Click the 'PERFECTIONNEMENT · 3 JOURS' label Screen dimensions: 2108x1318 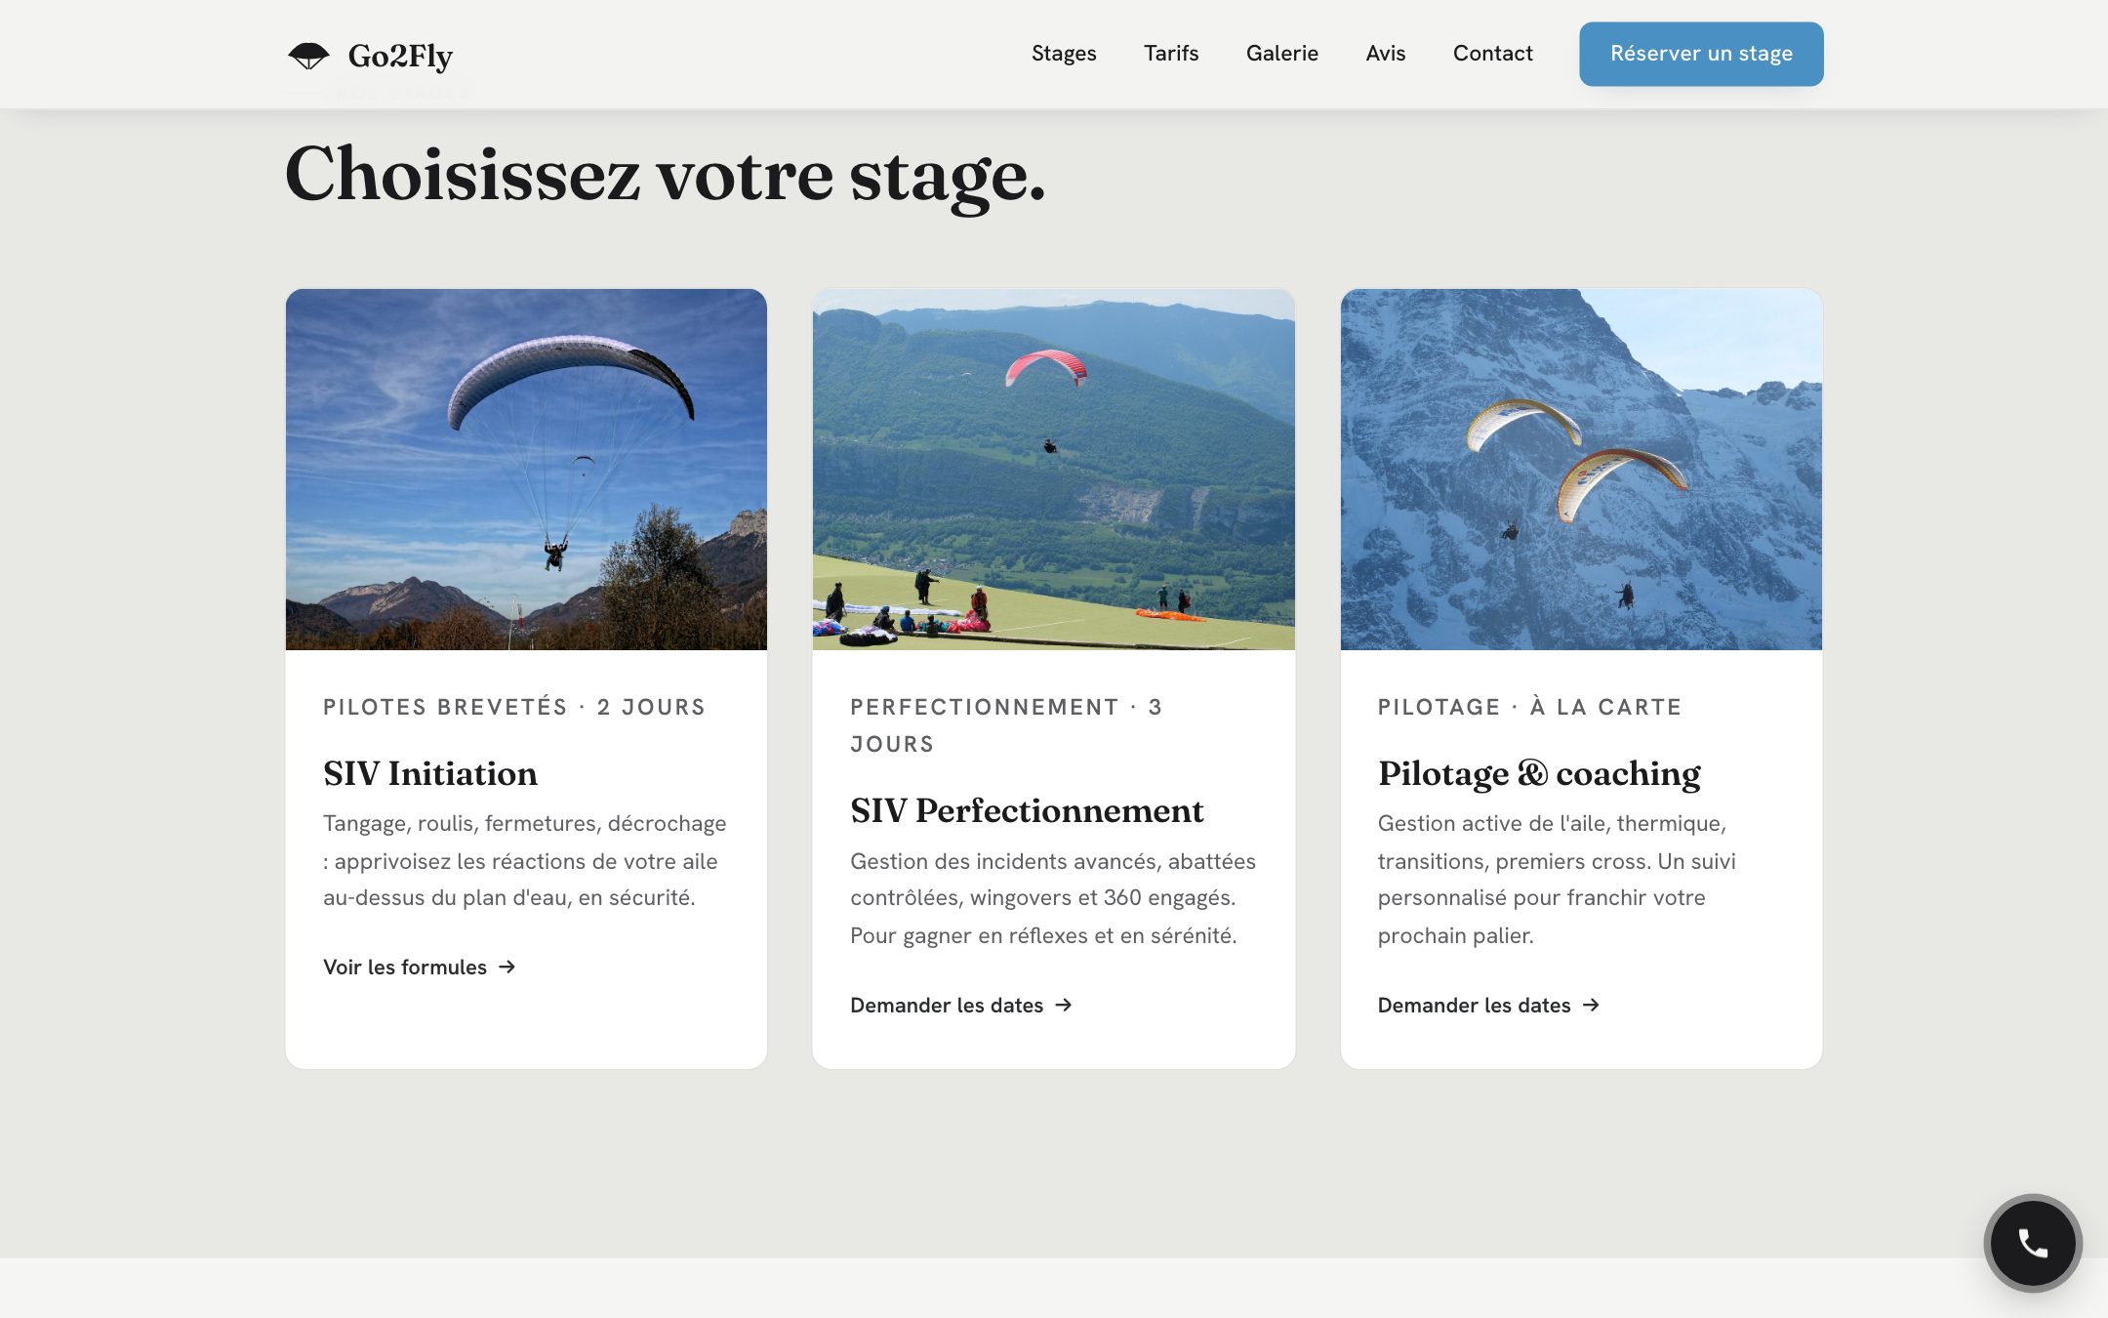click(1006, 725)
